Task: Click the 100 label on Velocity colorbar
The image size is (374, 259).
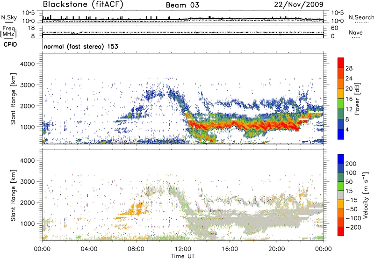Action: pos(351,173)
